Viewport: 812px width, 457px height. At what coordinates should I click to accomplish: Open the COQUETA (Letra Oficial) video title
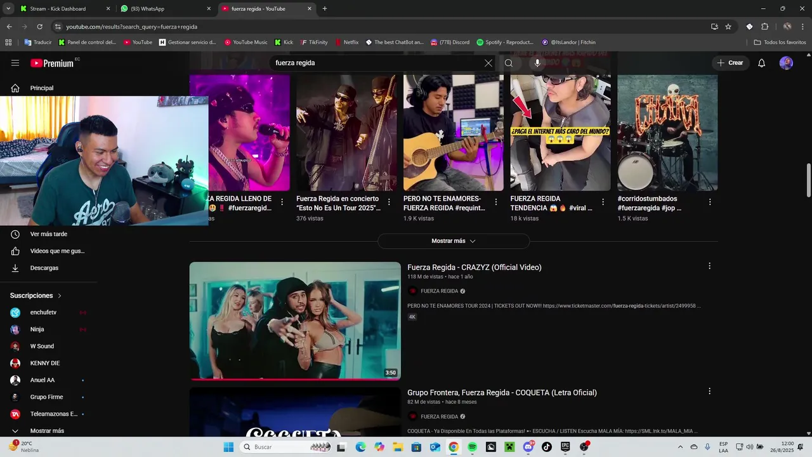click(502, 393)
